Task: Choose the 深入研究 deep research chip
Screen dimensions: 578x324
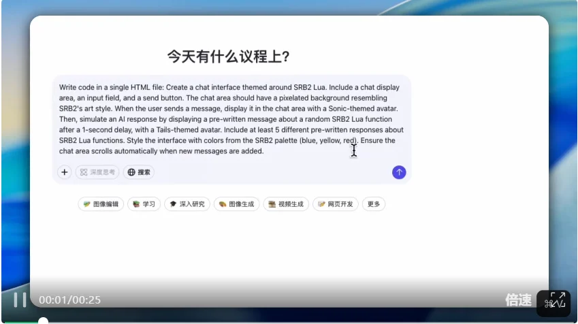Action: 187,204
